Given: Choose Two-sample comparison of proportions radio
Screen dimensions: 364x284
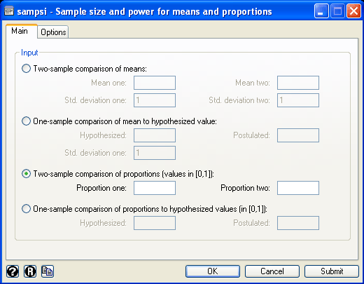Looking at the screenshot, I should pyautogui.click(x=26, y=174).
